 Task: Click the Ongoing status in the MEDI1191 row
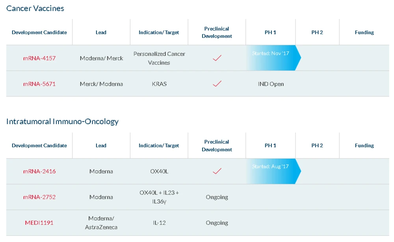point(217,223)
